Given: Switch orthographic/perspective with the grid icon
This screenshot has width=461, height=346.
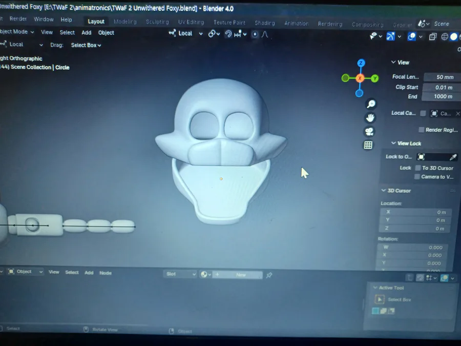Looking at the screenshot, I should coord(368,145).
